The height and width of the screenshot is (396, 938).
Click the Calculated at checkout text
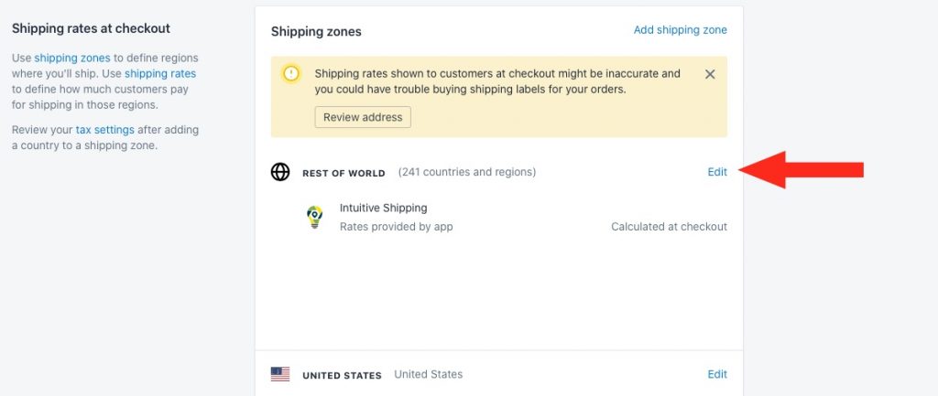(670, 227)
